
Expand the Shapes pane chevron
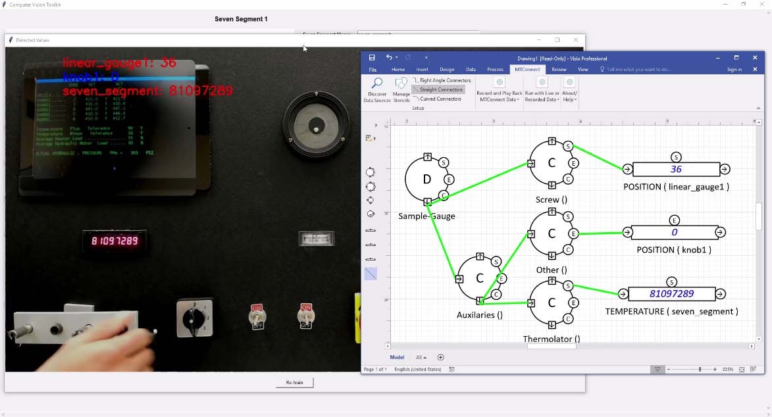(x=376, y=126)
